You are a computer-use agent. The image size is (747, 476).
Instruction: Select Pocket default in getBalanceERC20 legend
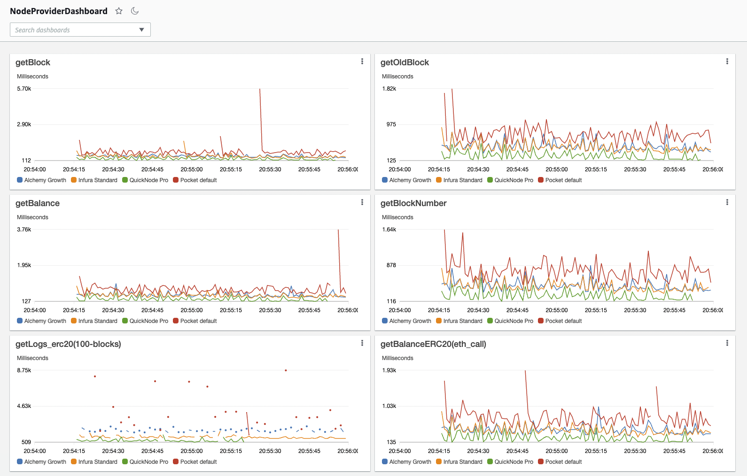click(x=560, y=462)
